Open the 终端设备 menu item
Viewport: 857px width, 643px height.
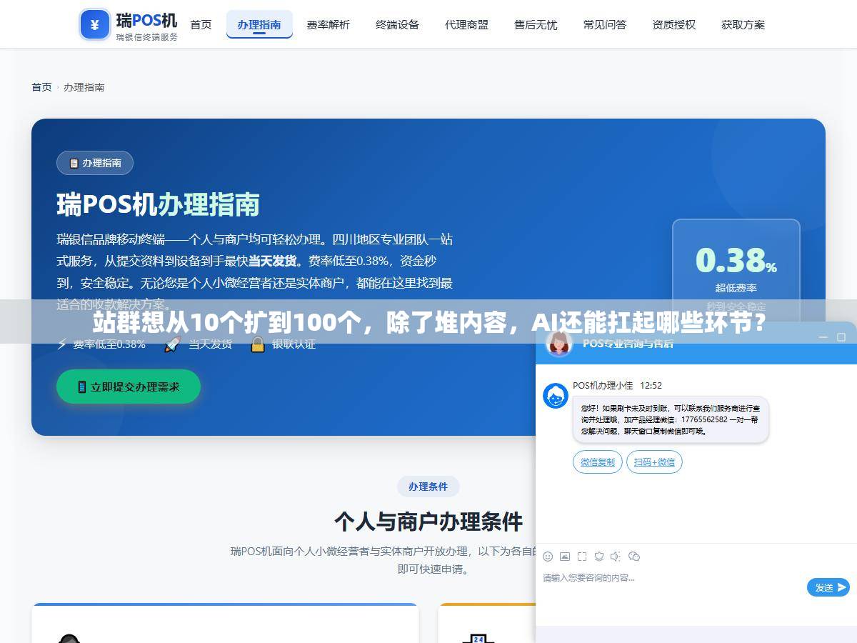397,24
